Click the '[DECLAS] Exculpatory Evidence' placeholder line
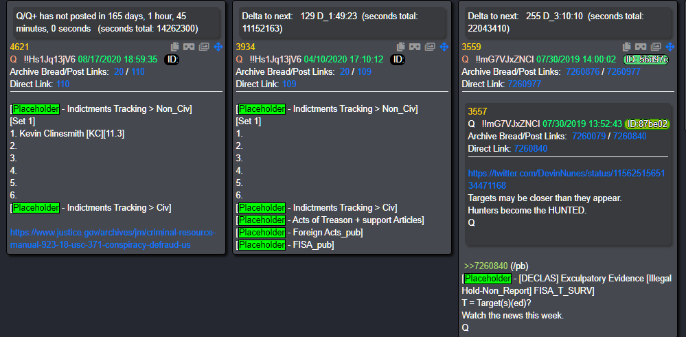The image size is (686, 337). (567, 285)
